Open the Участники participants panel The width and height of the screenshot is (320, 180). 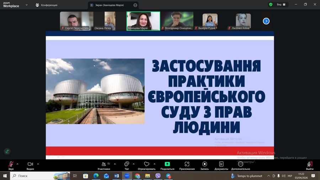[x=104, y=164]
